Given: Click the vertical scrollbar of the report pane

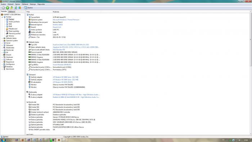Looking at the screenshot, I should click(x=251, y=73).
